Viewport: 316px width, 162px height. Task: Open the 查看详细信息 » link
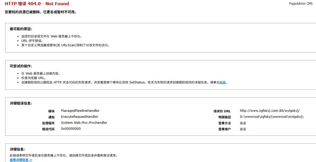tap(21, 160)
